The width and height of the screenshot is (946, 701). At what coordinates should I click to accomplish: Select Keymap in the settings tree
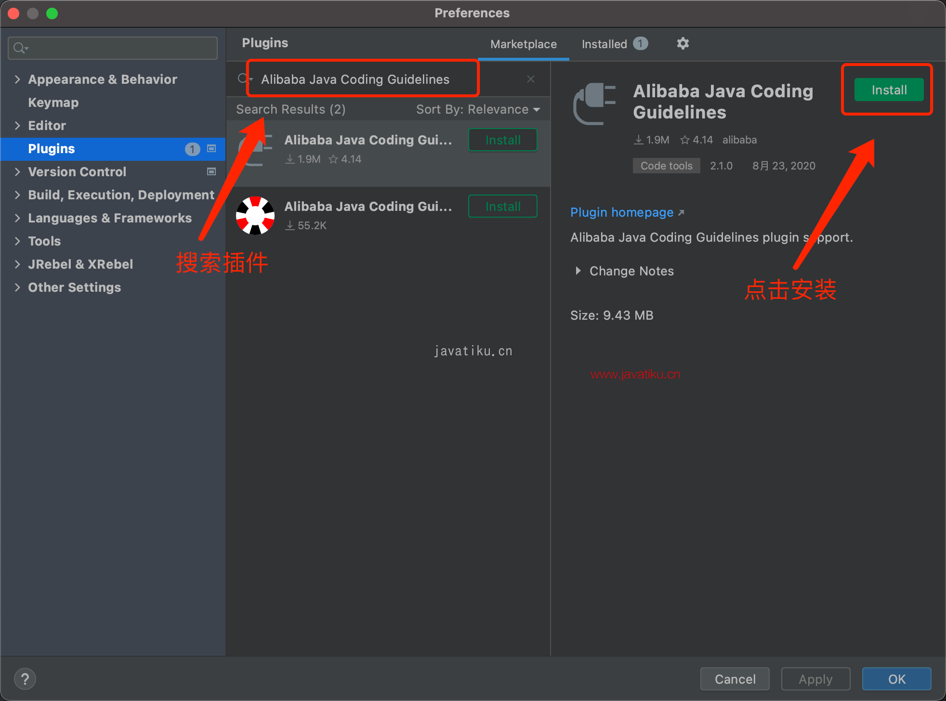pos(53,103)
